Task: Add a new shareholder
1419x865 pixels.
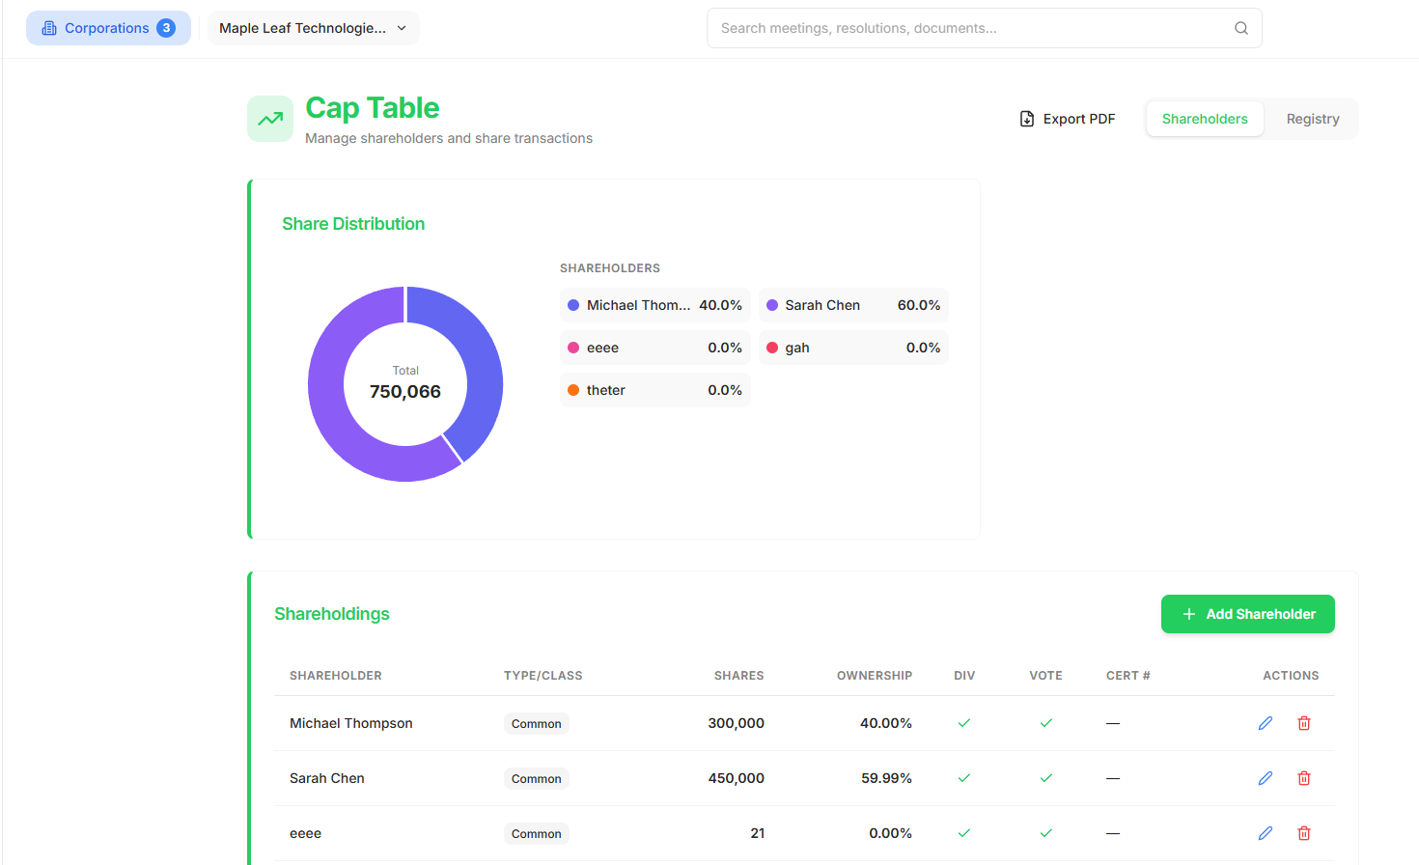Action: [1248, 614]
